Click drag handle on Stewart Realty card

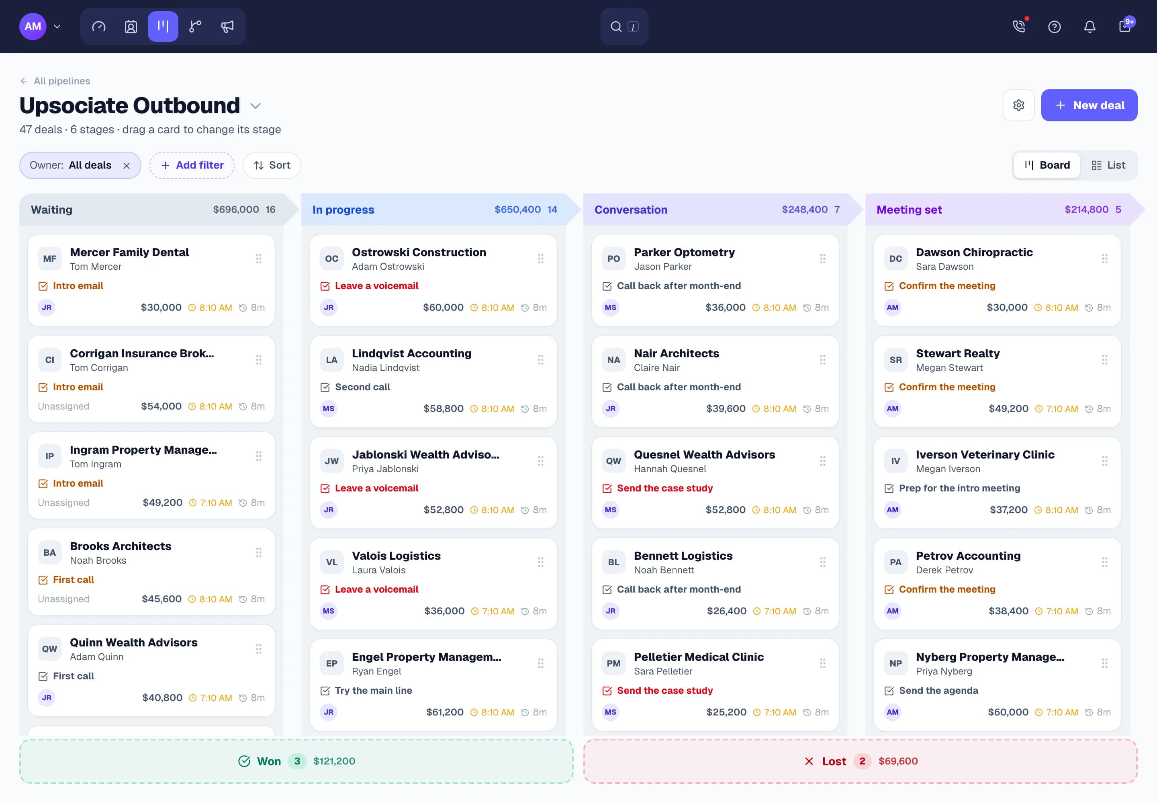pos(1105,360)
